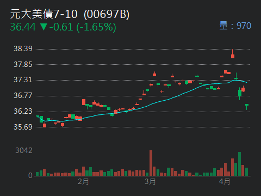Viewport: 261px width, 196px height.
Task: Click the 3月 date axis label
Action: [150, 181]
